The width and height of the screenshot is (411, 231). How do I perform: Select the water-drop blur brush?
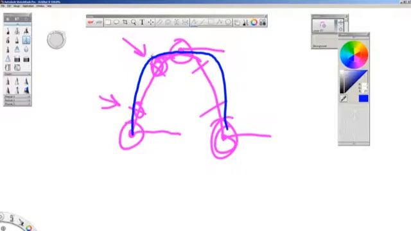click(x=26, y=49)
